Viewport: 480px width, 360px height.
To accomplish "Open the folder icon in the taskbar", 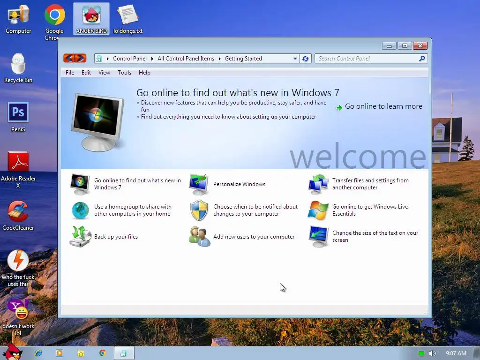I will tap(81, 353).
